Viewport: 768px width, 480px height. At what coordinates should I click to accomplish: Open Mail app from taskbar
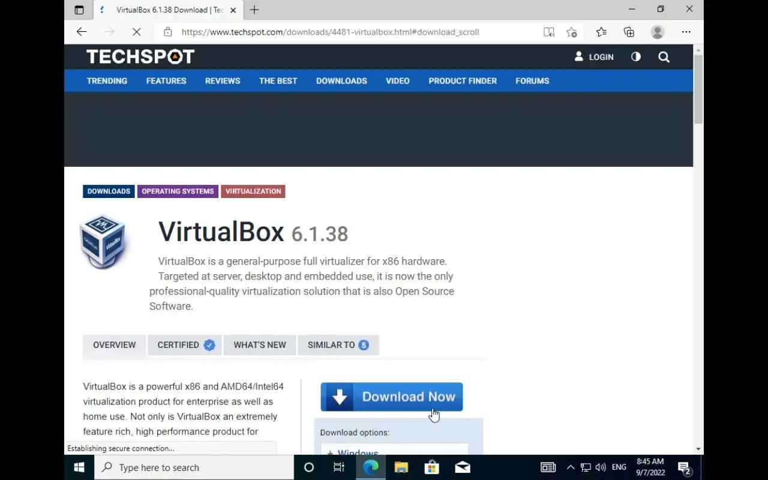tap(463, 467)
